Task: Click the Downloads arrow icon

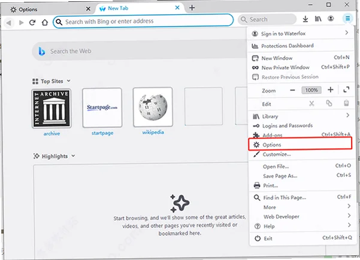Action: pos(305,19)
